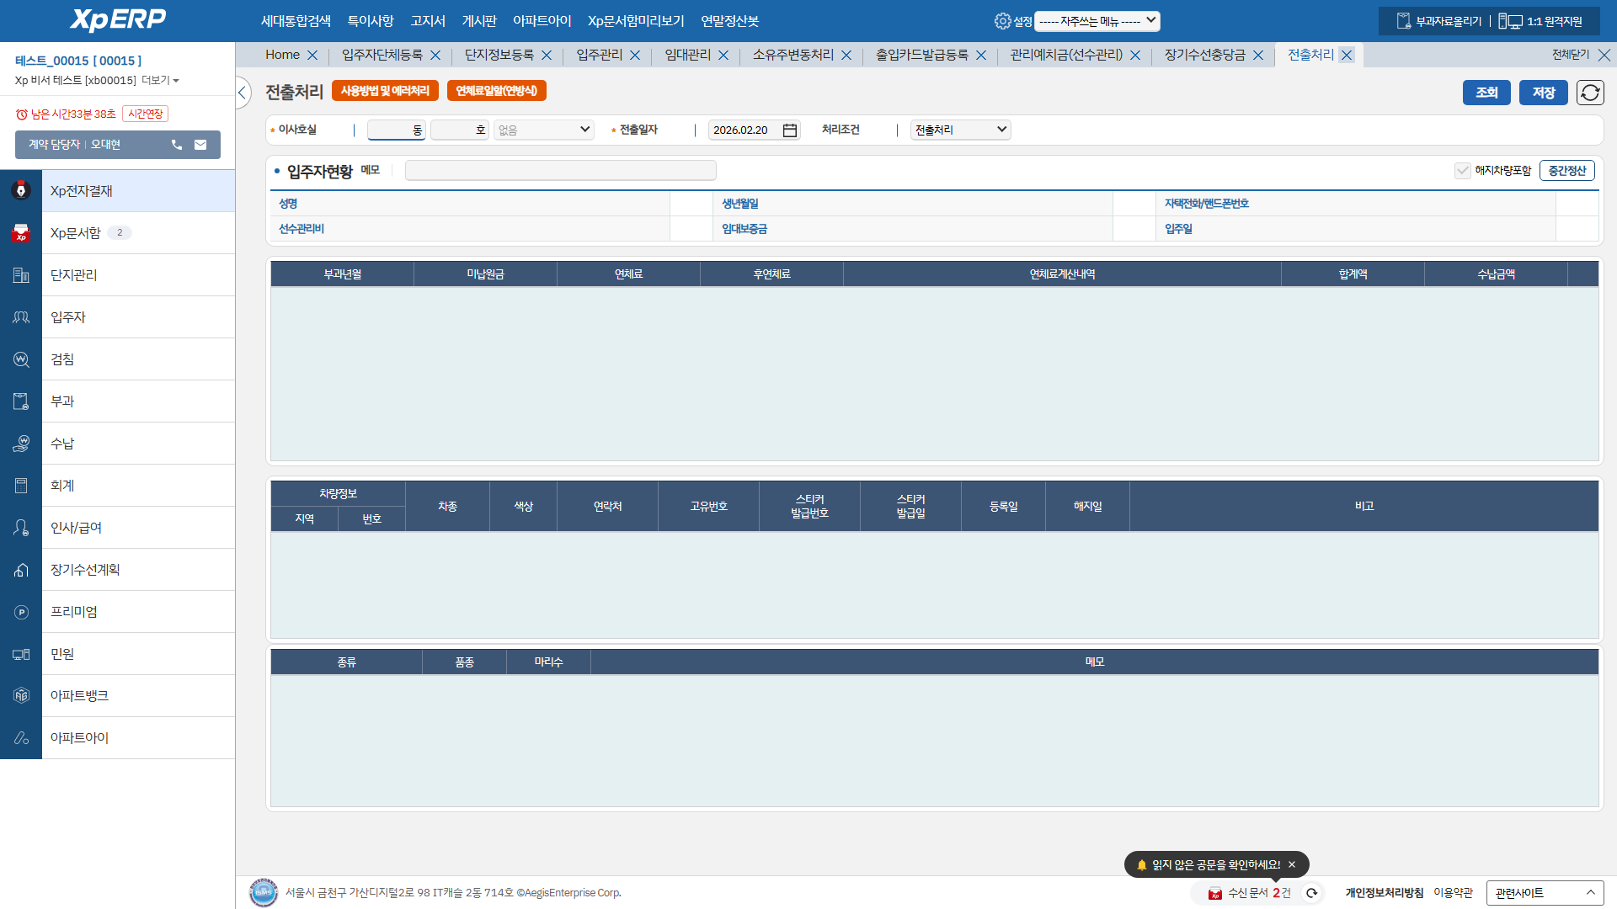Screen dimensions: 1617x909
Task: Collapse the left sidebar arrow
Action: tap(243, 93)
